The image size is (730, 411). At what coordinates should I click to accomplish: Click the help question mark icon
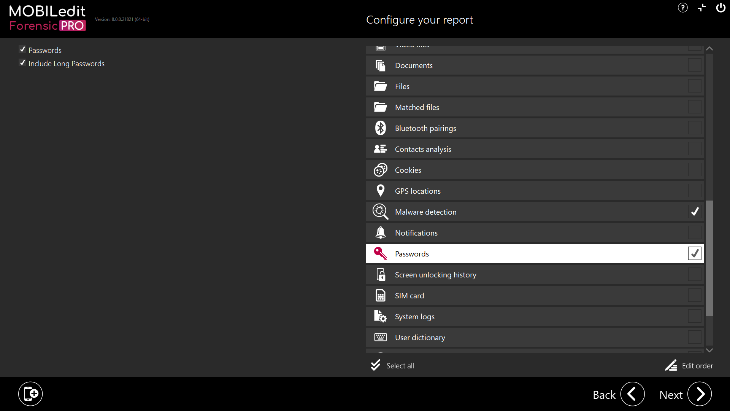tap(683, 8)
